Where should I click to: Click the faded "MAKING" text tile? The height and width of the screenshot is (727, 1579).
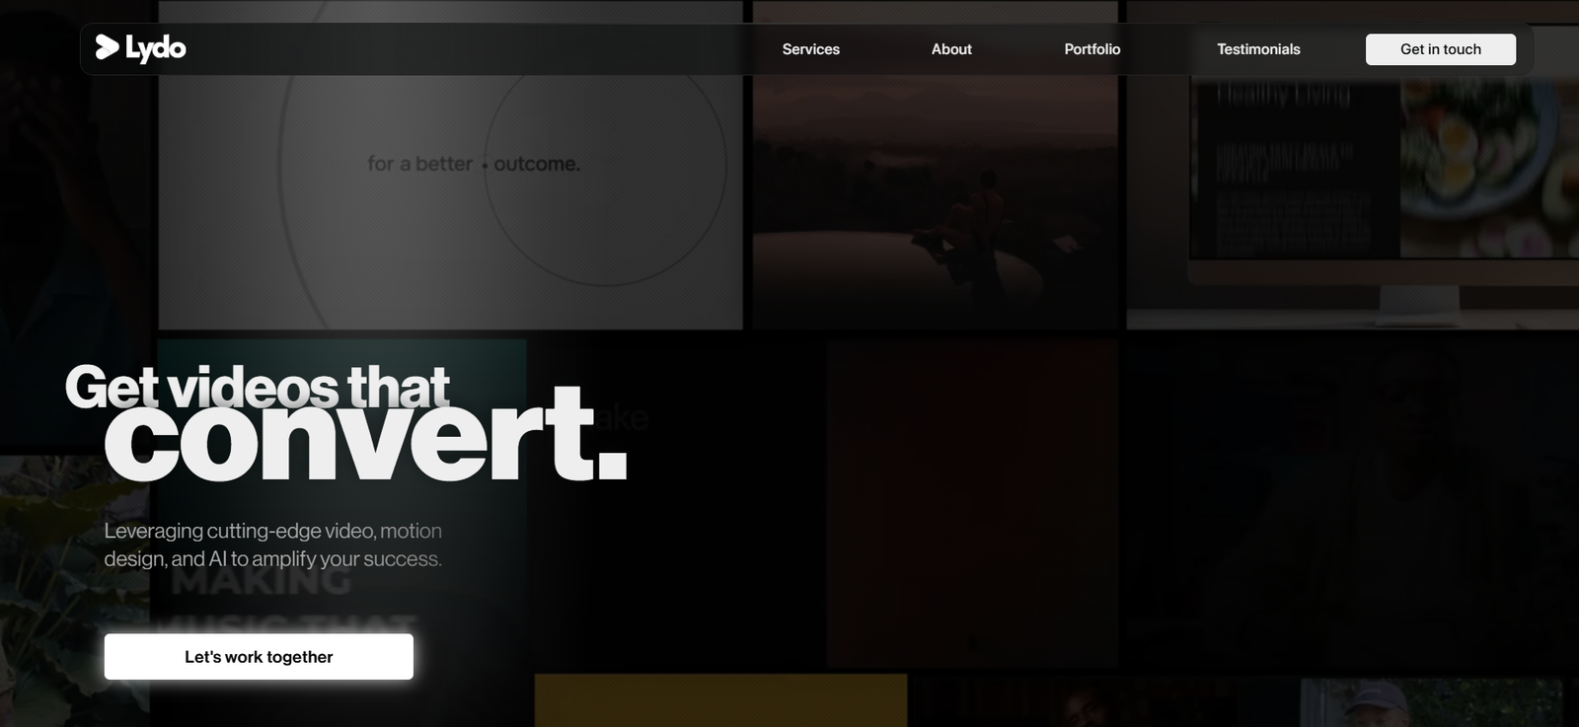click(262, 582)
